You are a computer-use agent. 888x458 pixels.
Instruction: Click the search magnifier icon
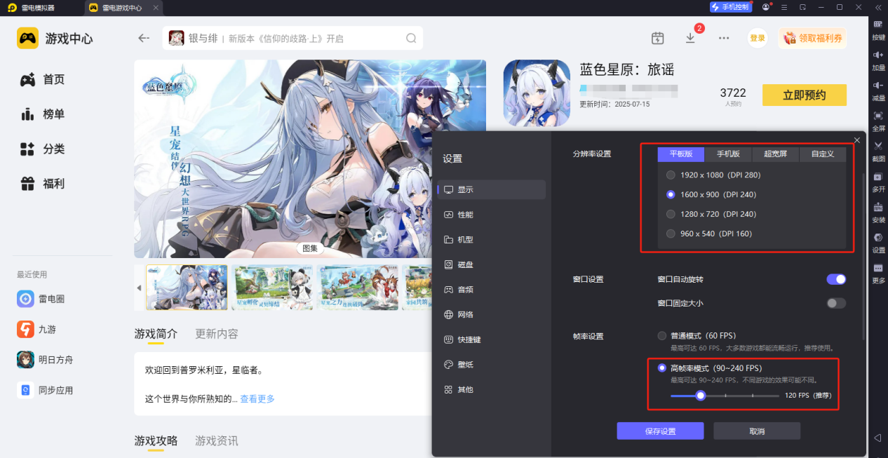[411, 39]
